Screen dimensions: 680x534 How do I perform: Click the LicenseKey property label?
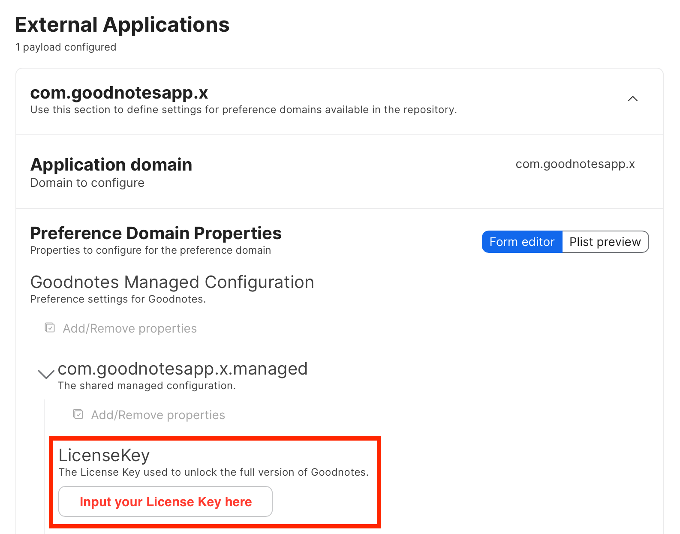pos(104,455)
